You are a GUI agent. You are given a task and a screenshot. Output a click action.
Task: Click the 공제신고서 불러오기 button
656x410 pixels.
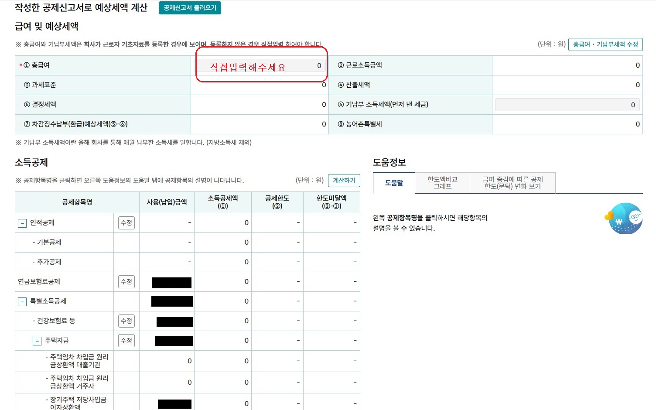(x=190, y=8)
